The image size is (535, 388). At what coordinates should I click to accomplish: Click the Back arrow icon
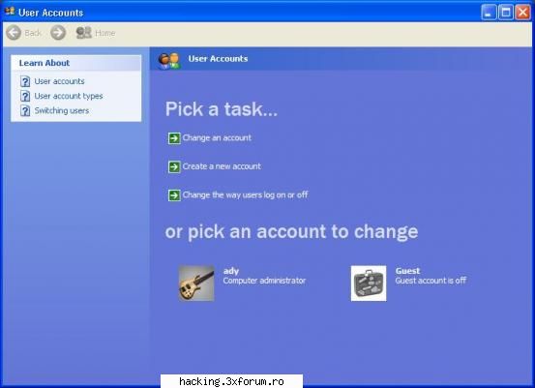14,33
